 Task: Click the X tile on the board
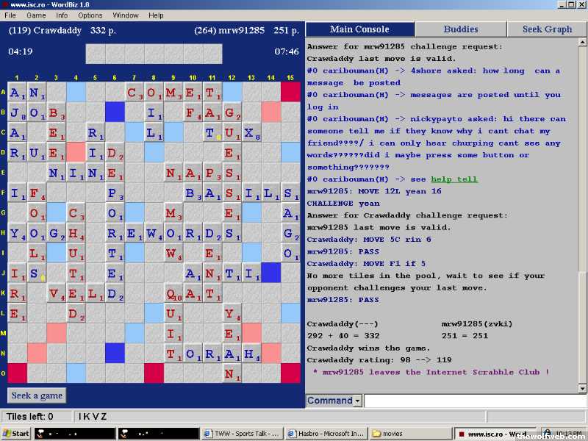coord(251,132)
